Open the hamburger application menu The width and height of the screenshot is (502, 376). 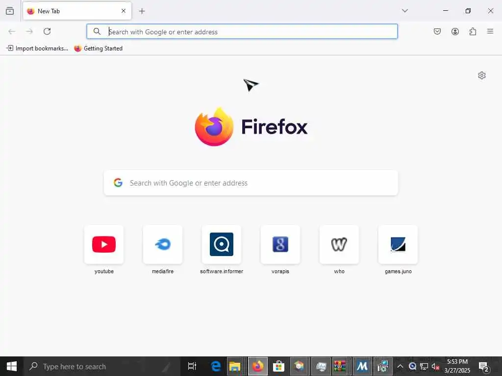[490, 31]
